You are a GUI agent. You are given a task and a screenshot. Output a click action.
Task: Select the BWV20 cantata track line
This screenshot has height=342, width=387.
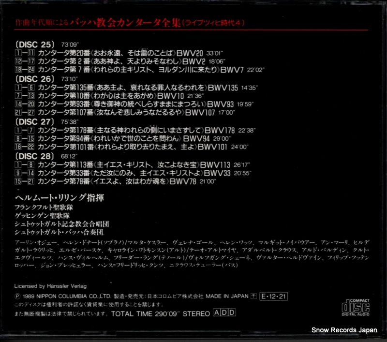coord(119,53)
